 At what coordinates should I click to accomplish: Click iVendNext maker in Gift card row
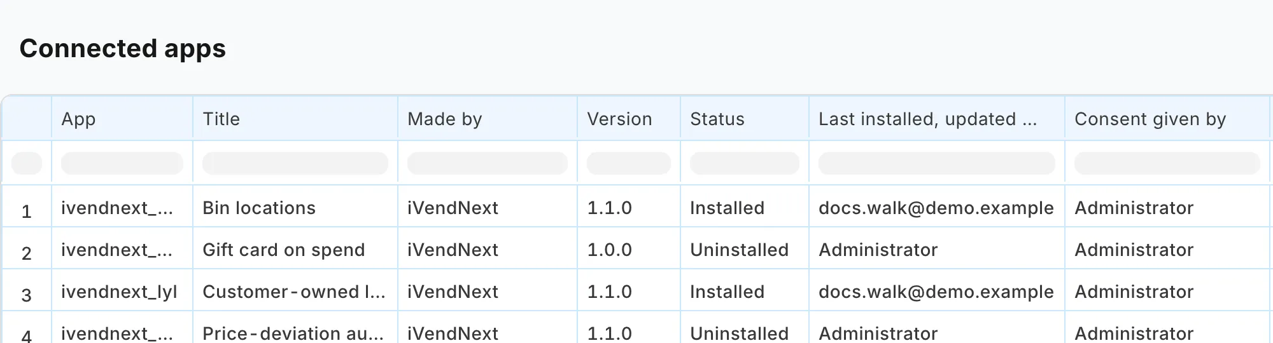tap(488, 250)
